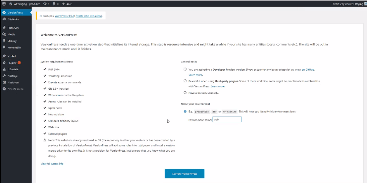Click the checkmark next to PHP 5.6+
This screenshot has height=183, width=367.
[45, 69]
